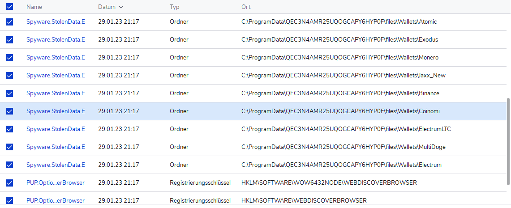Screen dimensions: 511x208
Task: Open Spyware.StolenData.E link for Binance wallet
Action: [56, 93]
